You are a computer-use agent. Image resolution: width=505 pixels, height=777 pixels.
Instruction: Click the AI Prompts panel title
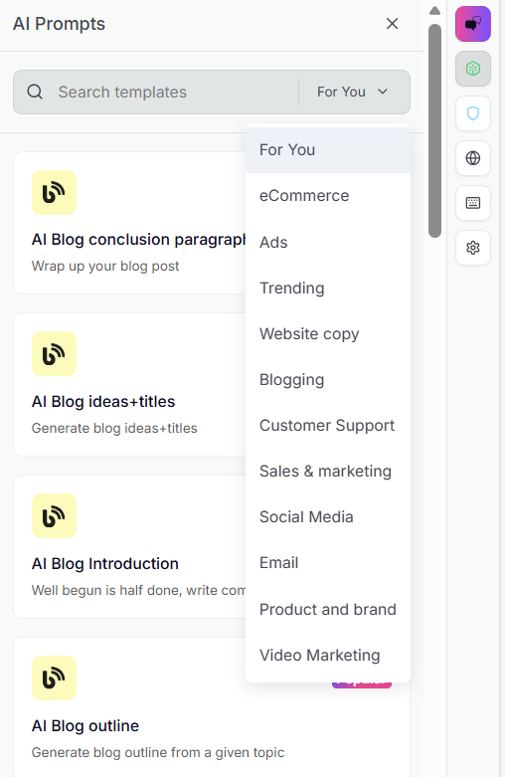click(x=59, y=24)
